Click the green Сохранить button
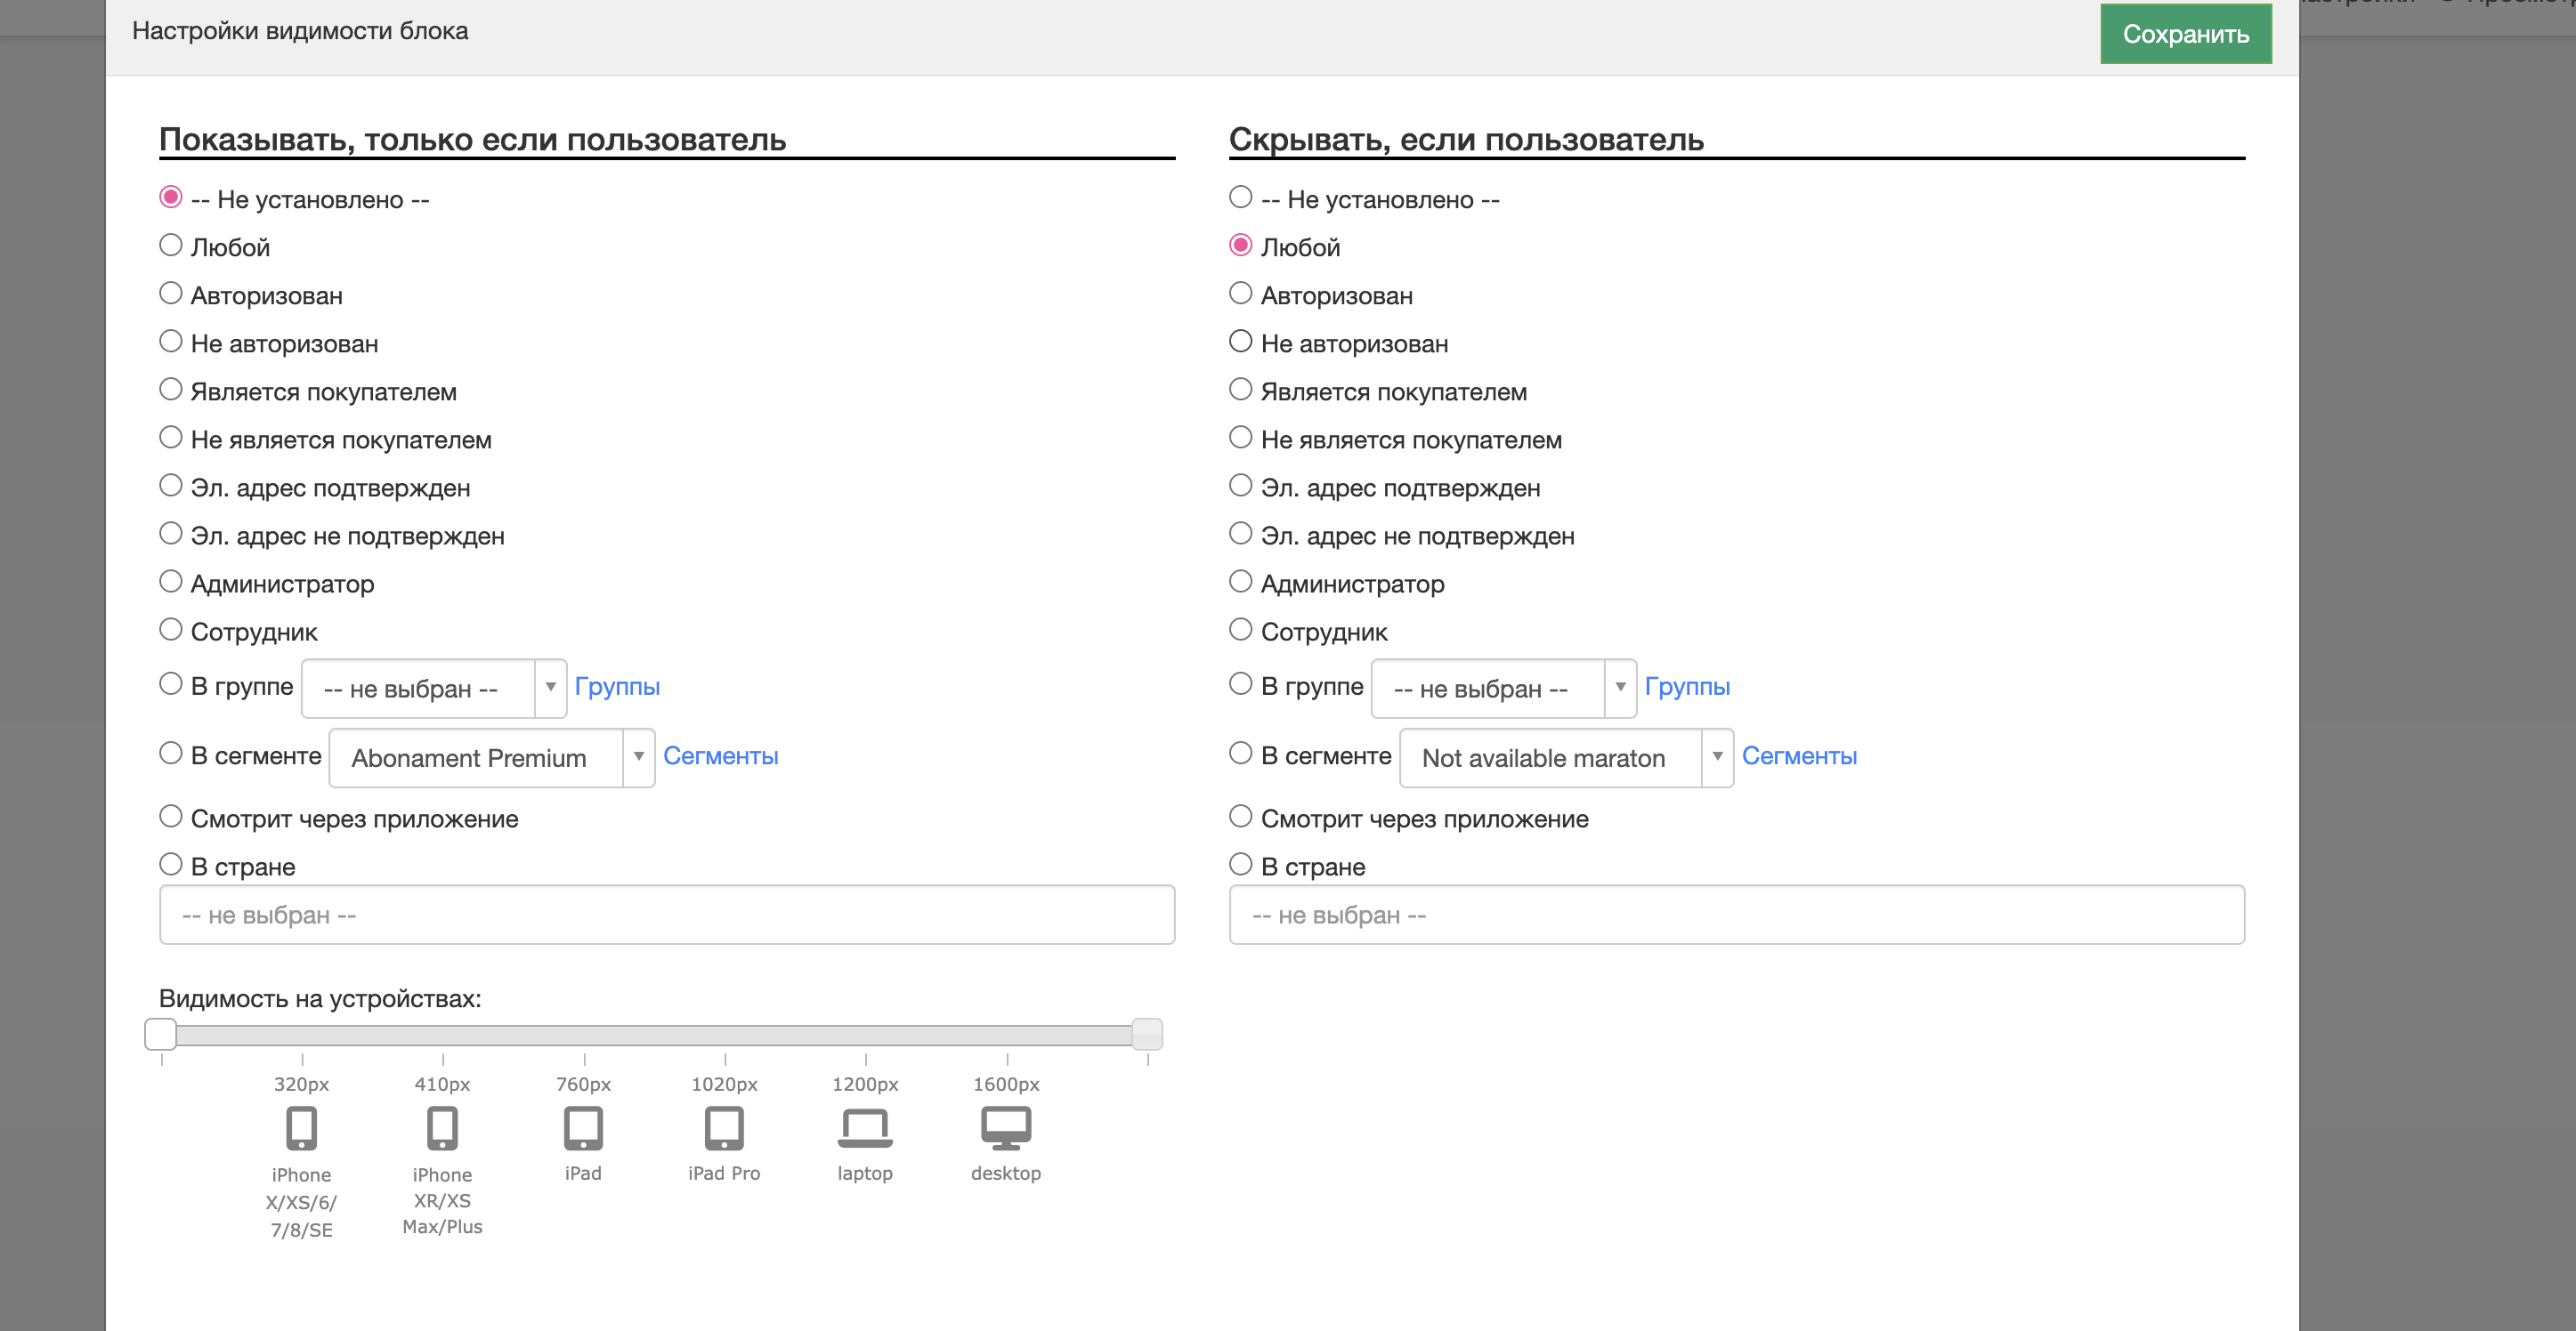This screenshot has height=1331, width=2576. [x=2185, y=34]
